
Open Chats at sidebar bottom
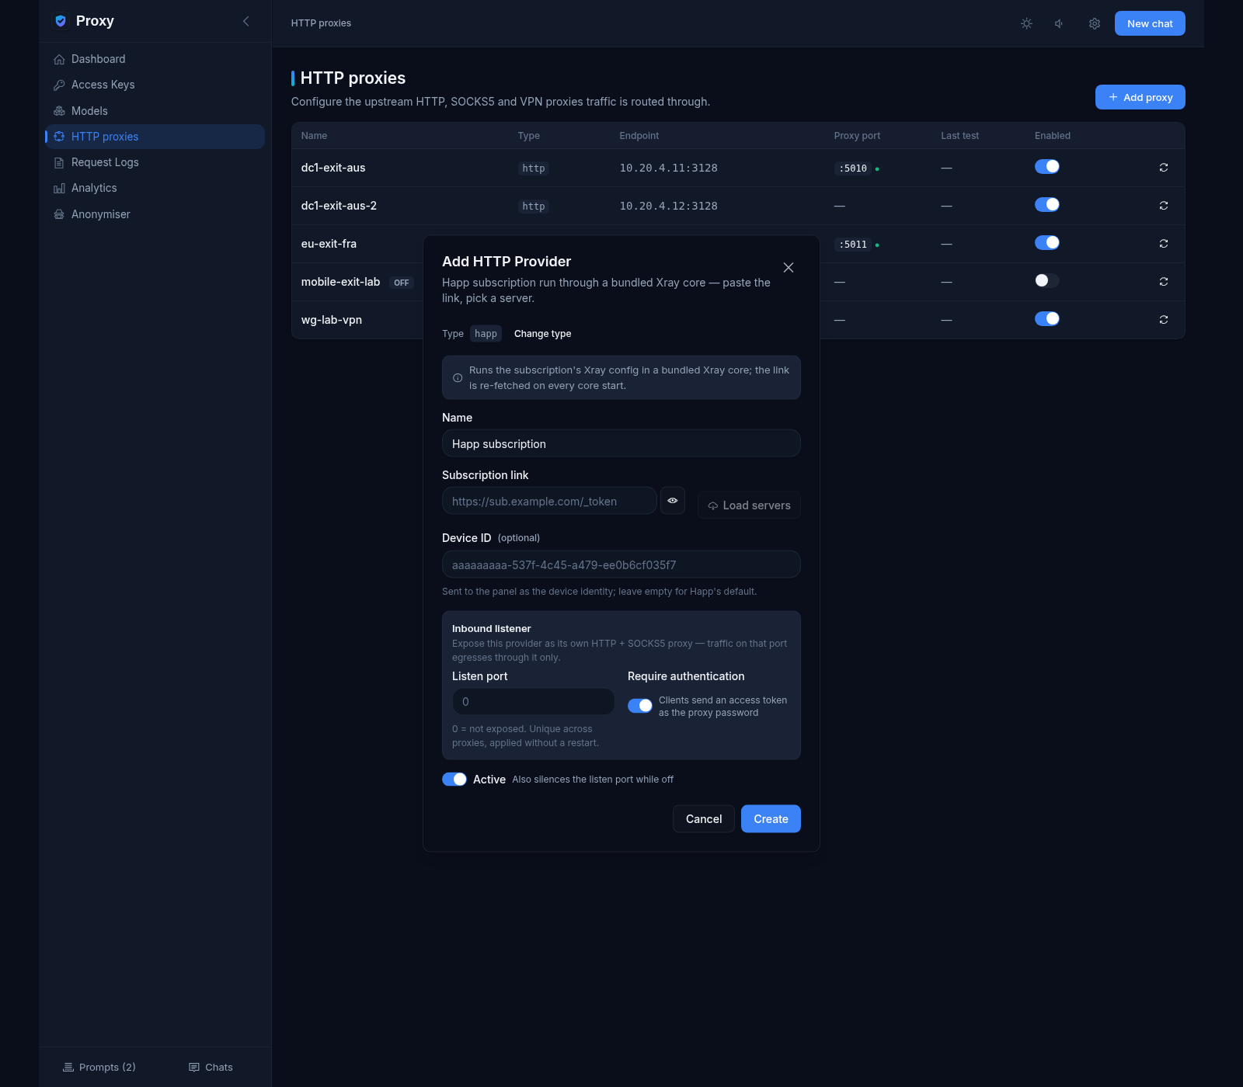point(211,1068)
